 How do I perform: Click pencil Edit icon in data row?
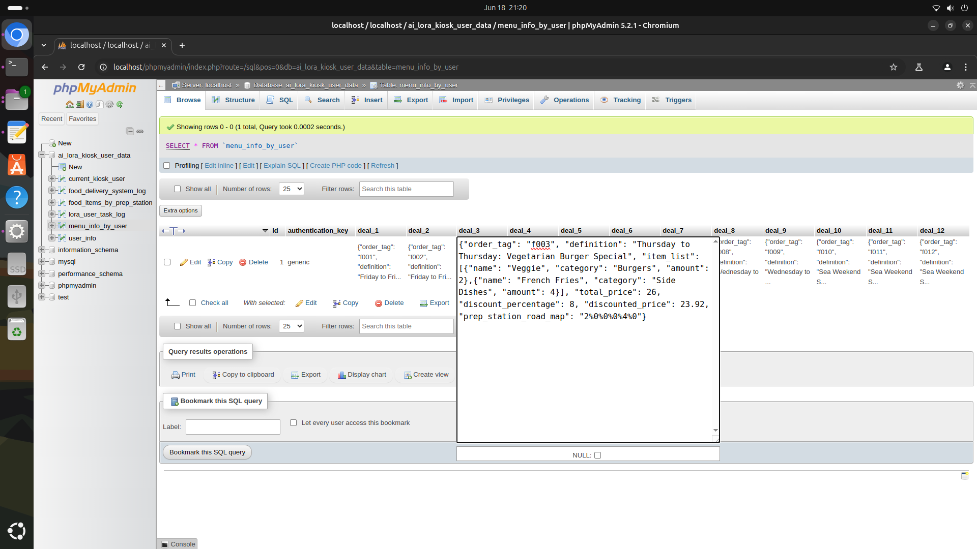click(184, 262)
